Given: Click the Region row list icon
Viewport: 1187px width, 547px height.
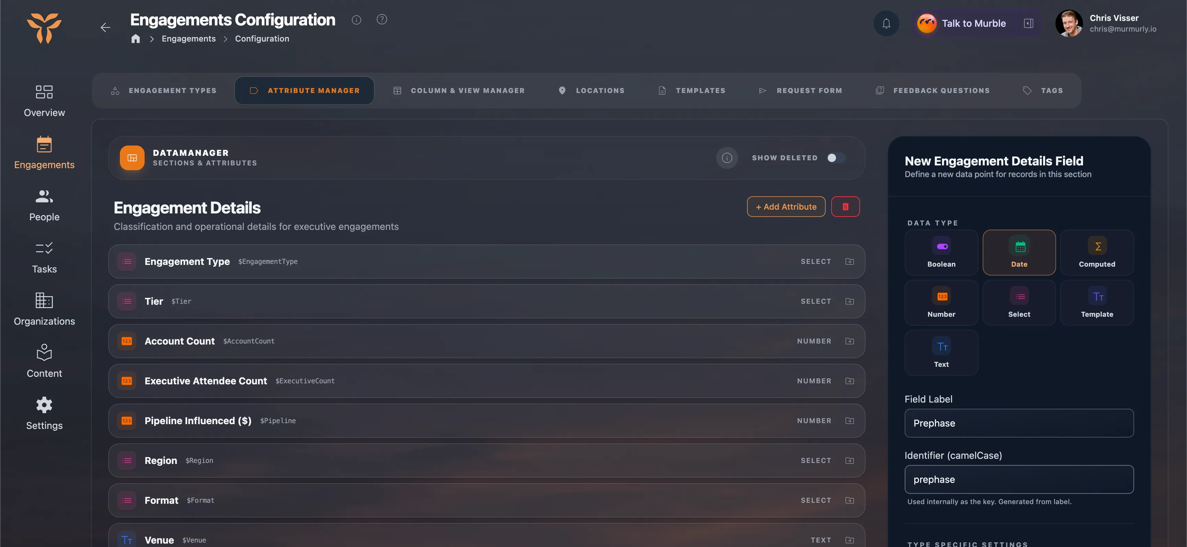Looking at the screenshot, I should click(127, 461).
